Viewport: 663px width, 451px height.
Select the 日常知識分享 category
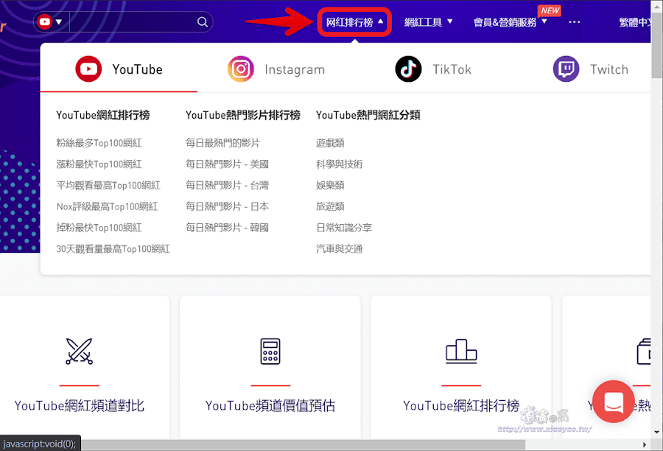344,228
